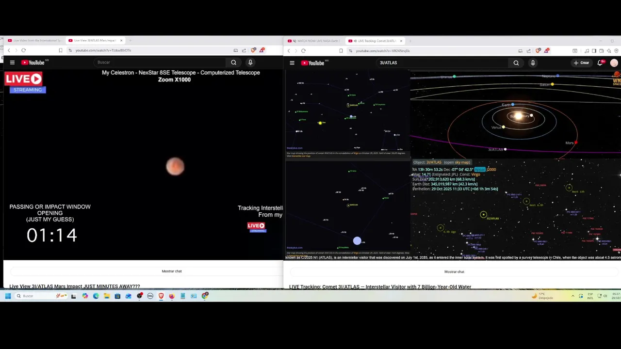
Task: Open YouTube guide menu in right window
Action: pos(292,63)
